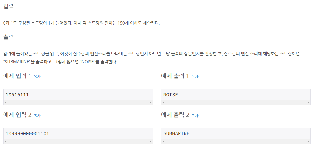Click left scroll arrow under NOISE box
Image resolution: width=314 pixels, height=148 pixels.
point(163,102)
